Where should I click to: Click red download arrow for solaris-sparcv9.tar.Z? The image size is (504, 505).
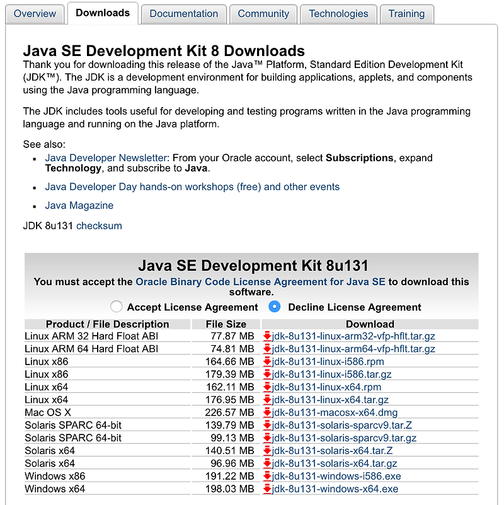[x=267, y=425]
